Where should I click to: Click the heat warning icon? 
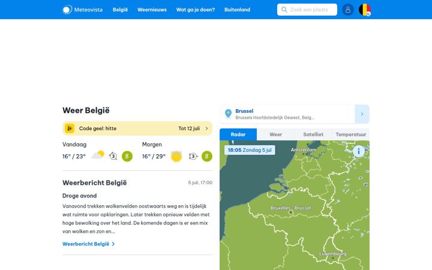pyautogui.click(x=70, y=128)
